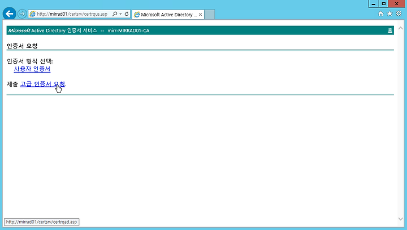Minimize the browser window
The width and height of the screenshot is (407, 230).
(374, 3)
